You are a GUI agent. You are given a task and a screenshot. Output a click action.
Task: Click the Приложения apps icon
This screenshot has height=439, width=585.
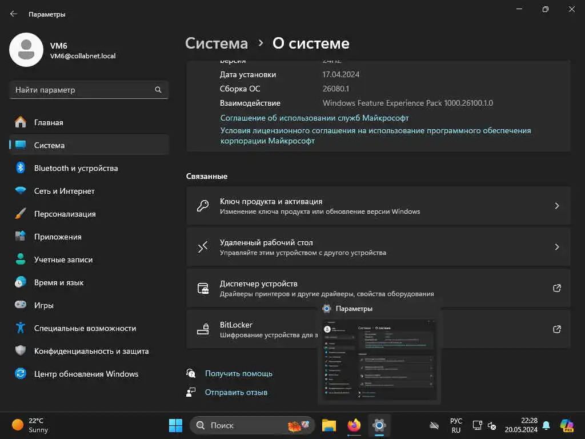pos(21,236)
